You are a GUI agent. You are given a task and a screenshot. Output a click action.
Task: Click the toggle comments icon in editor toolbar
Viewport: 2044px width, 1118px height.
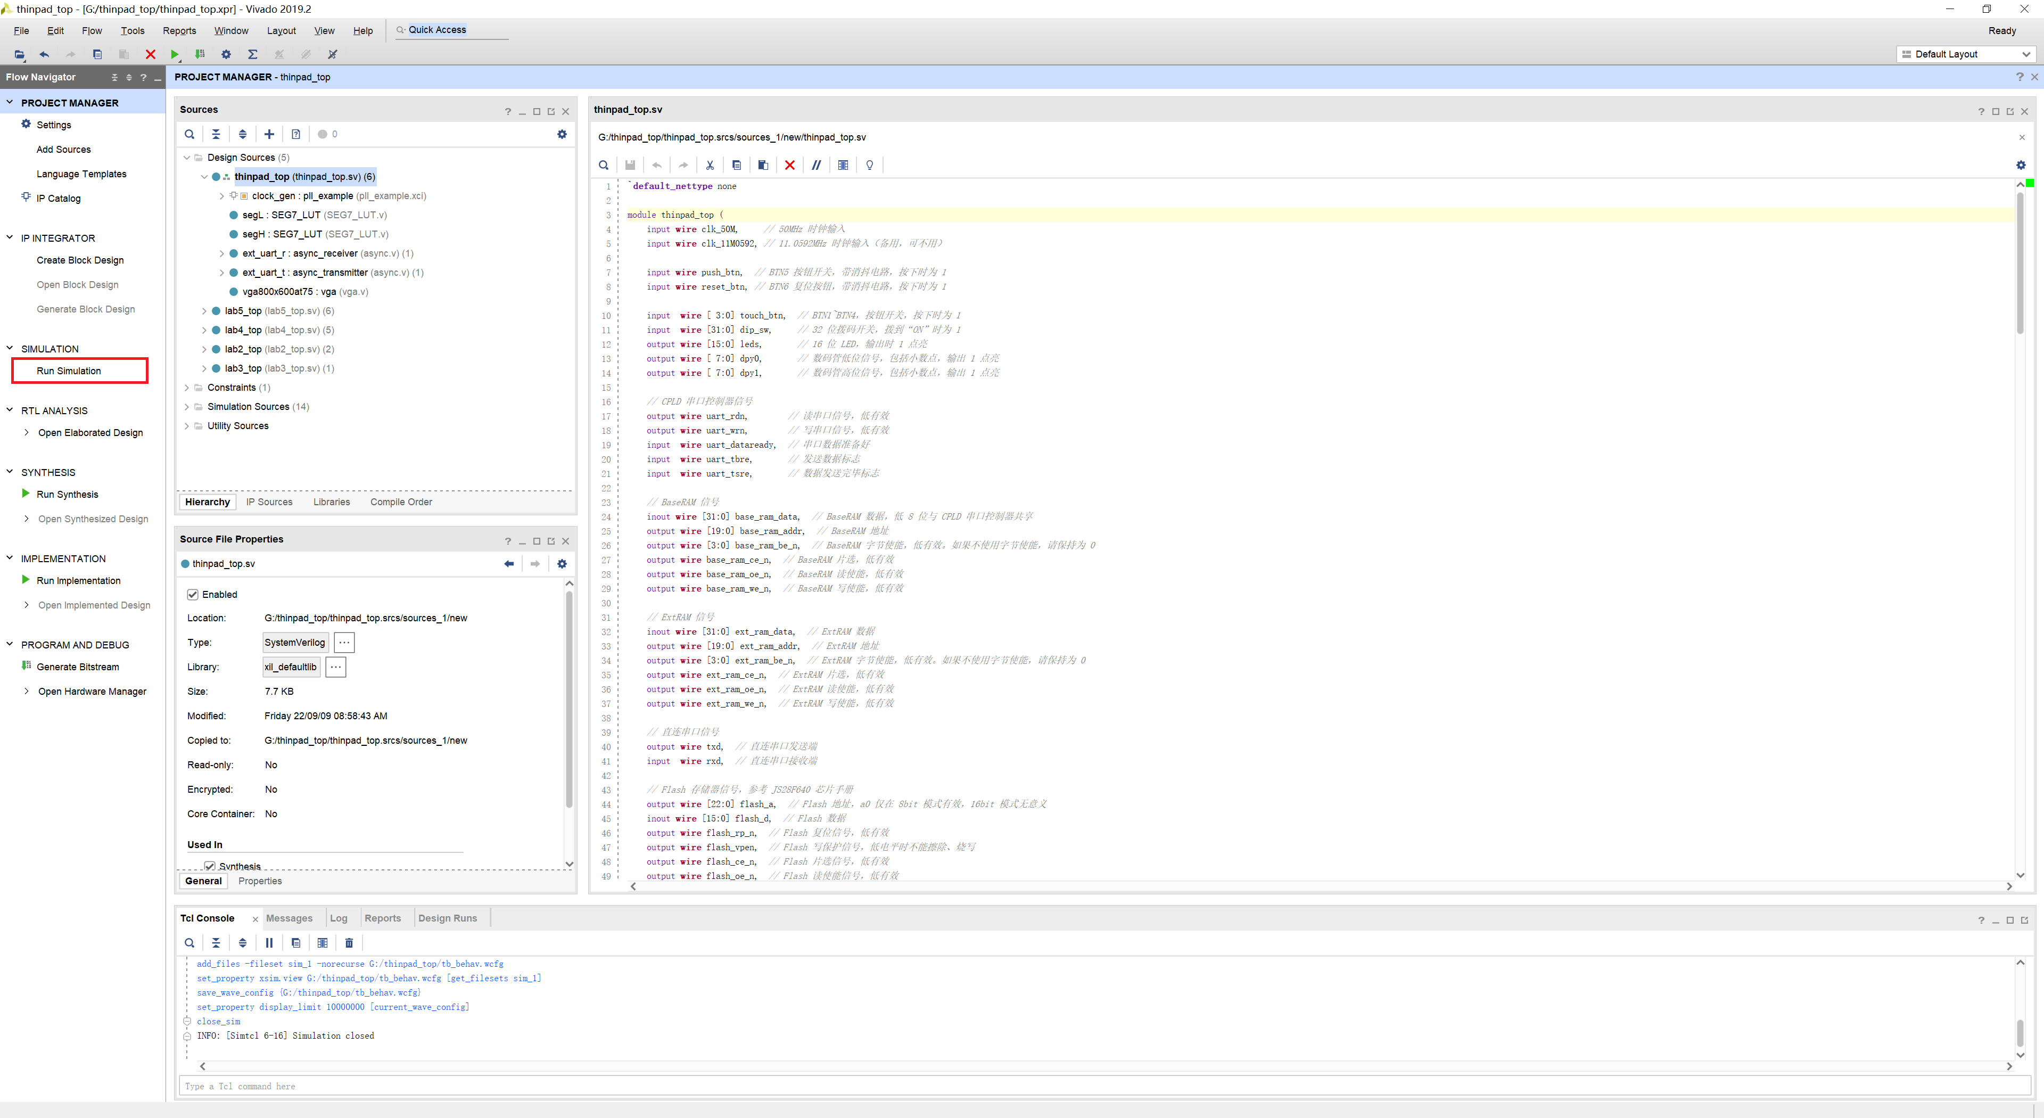point(815,165)
